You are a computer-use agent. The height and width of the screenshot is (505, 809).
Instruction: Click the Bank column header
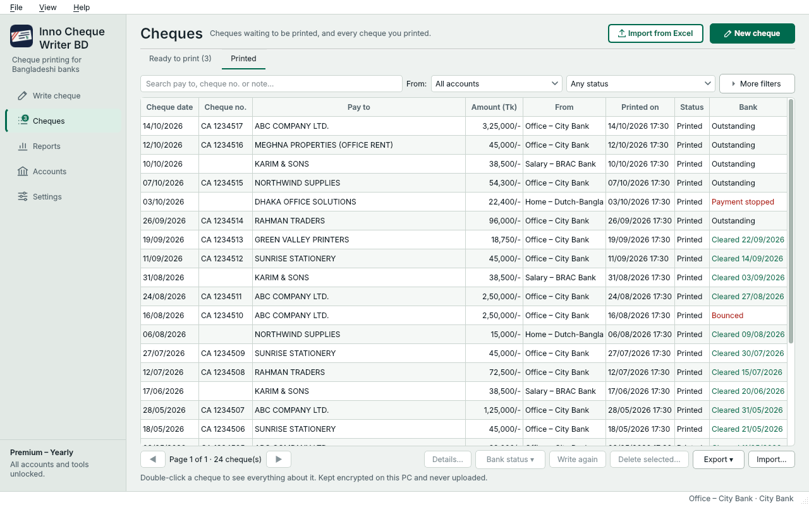(748, 107)
